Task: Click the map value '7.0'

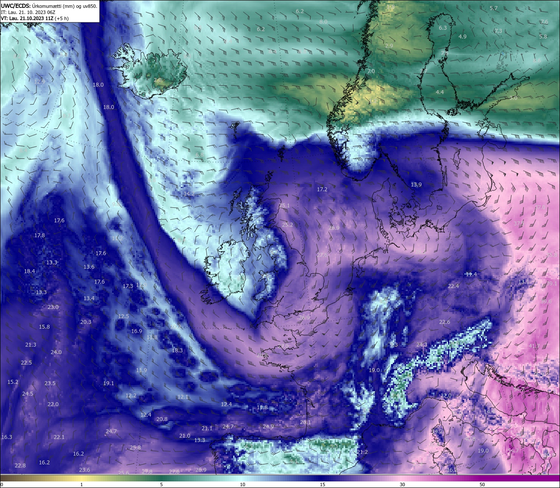Action: [371, 71]
